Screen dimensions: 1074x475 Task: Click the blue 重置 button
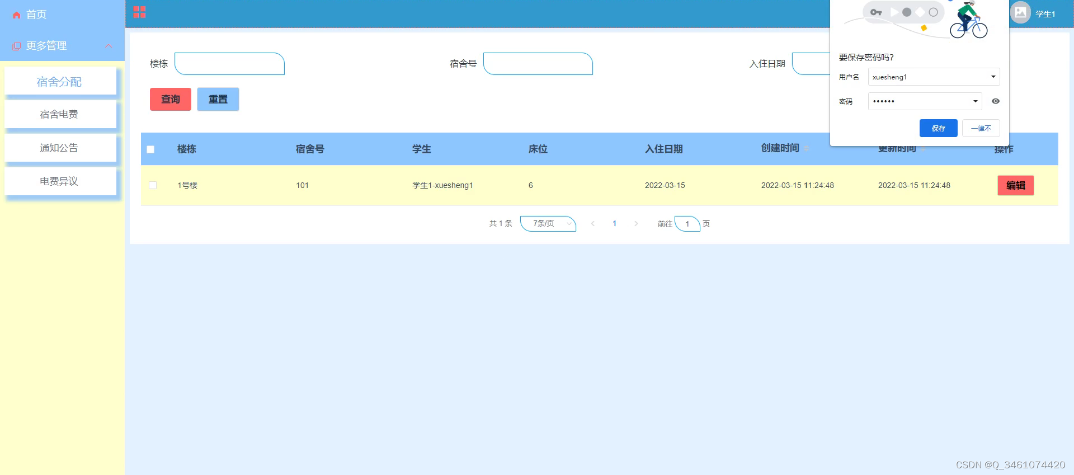click(x=218, y=99)
